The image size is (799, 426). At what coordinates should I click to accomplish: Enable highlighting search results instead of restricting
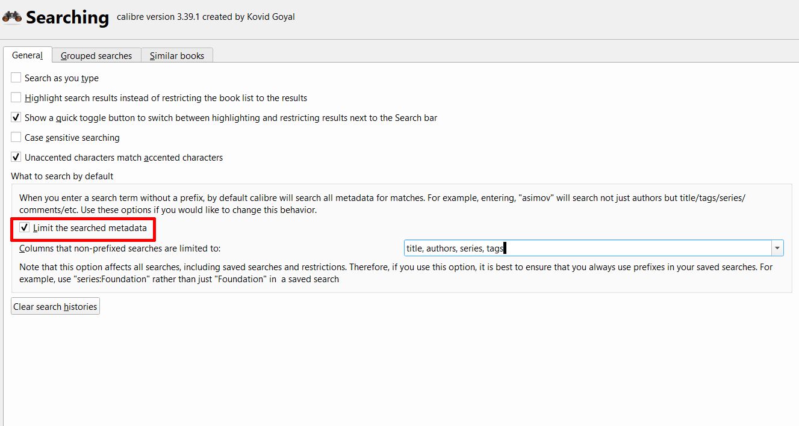click(16, 97)
